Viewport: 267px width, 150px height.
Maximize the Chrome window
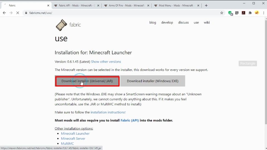pyautogui.click(x=254, y=3)
